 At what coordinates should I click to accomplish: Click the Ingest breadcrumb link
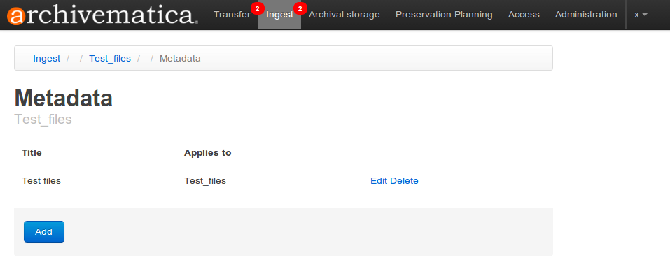click(47, 59)
